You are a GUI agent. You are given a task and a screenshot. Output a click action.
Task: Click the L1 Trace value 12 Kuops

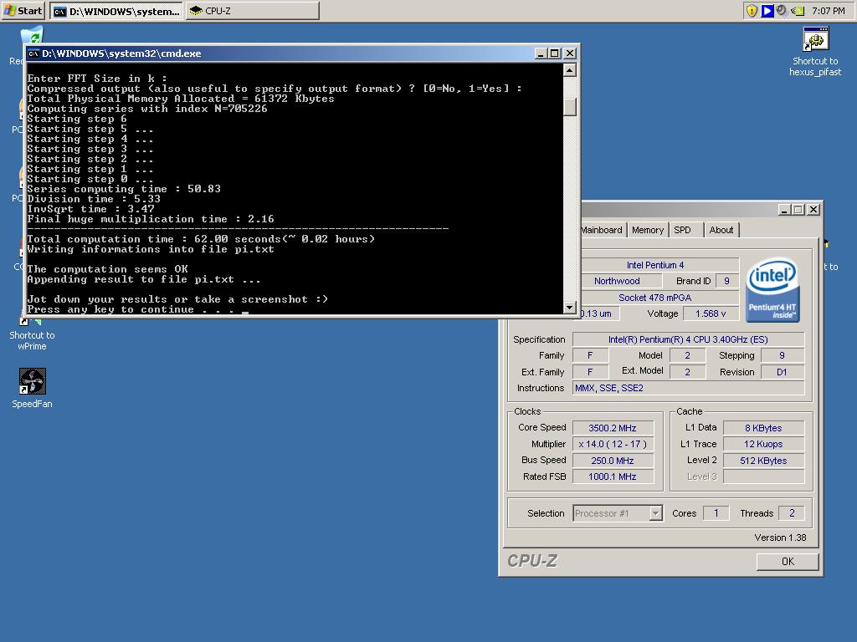pos(763,444)
